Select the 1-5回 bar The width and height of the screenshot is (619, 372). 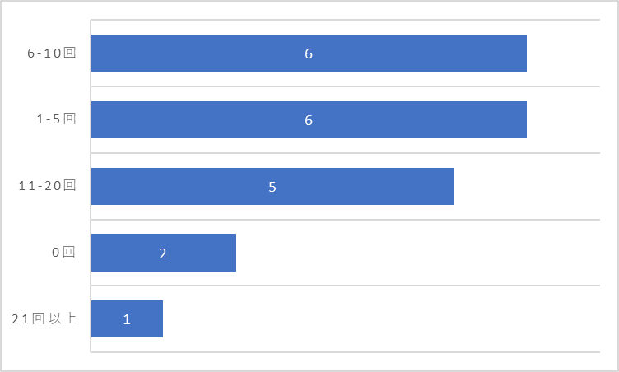pos(309,119)
